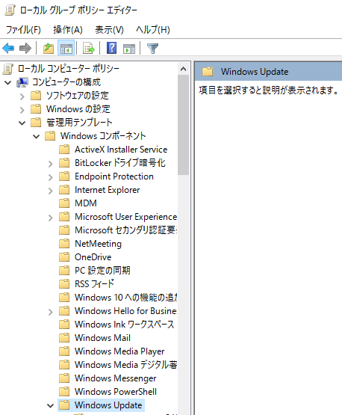The width and height of the screenshot is (342, 415).
Task: Click the コンピューターの構成 computer icon
Action: 22,82
